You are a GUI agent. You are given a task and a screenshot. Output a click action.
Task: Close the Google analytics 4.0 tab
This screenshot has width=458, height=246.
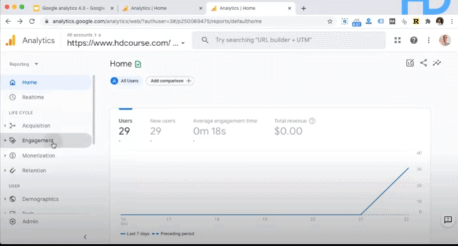pyautogui.click(x=112, y=9)
